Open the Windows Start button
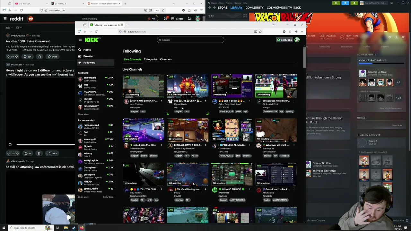Image resolution: width=411 pixels, height=231 pixels. coord(4,228)
